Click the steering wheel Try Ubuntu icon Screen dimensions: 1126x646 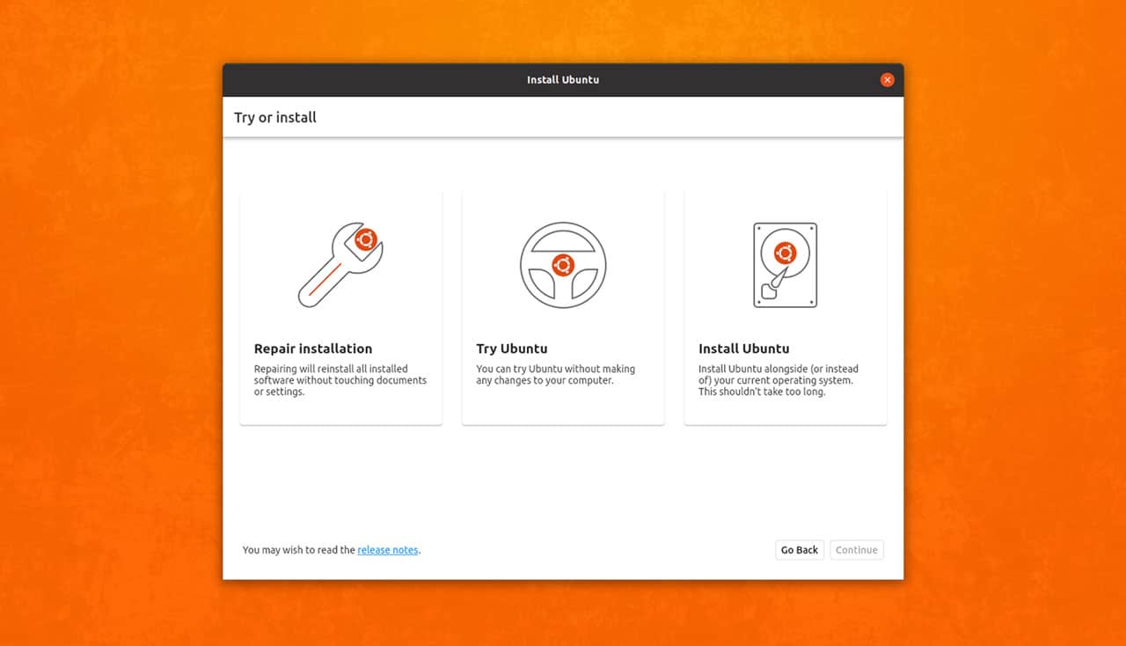tap(563, 265)
